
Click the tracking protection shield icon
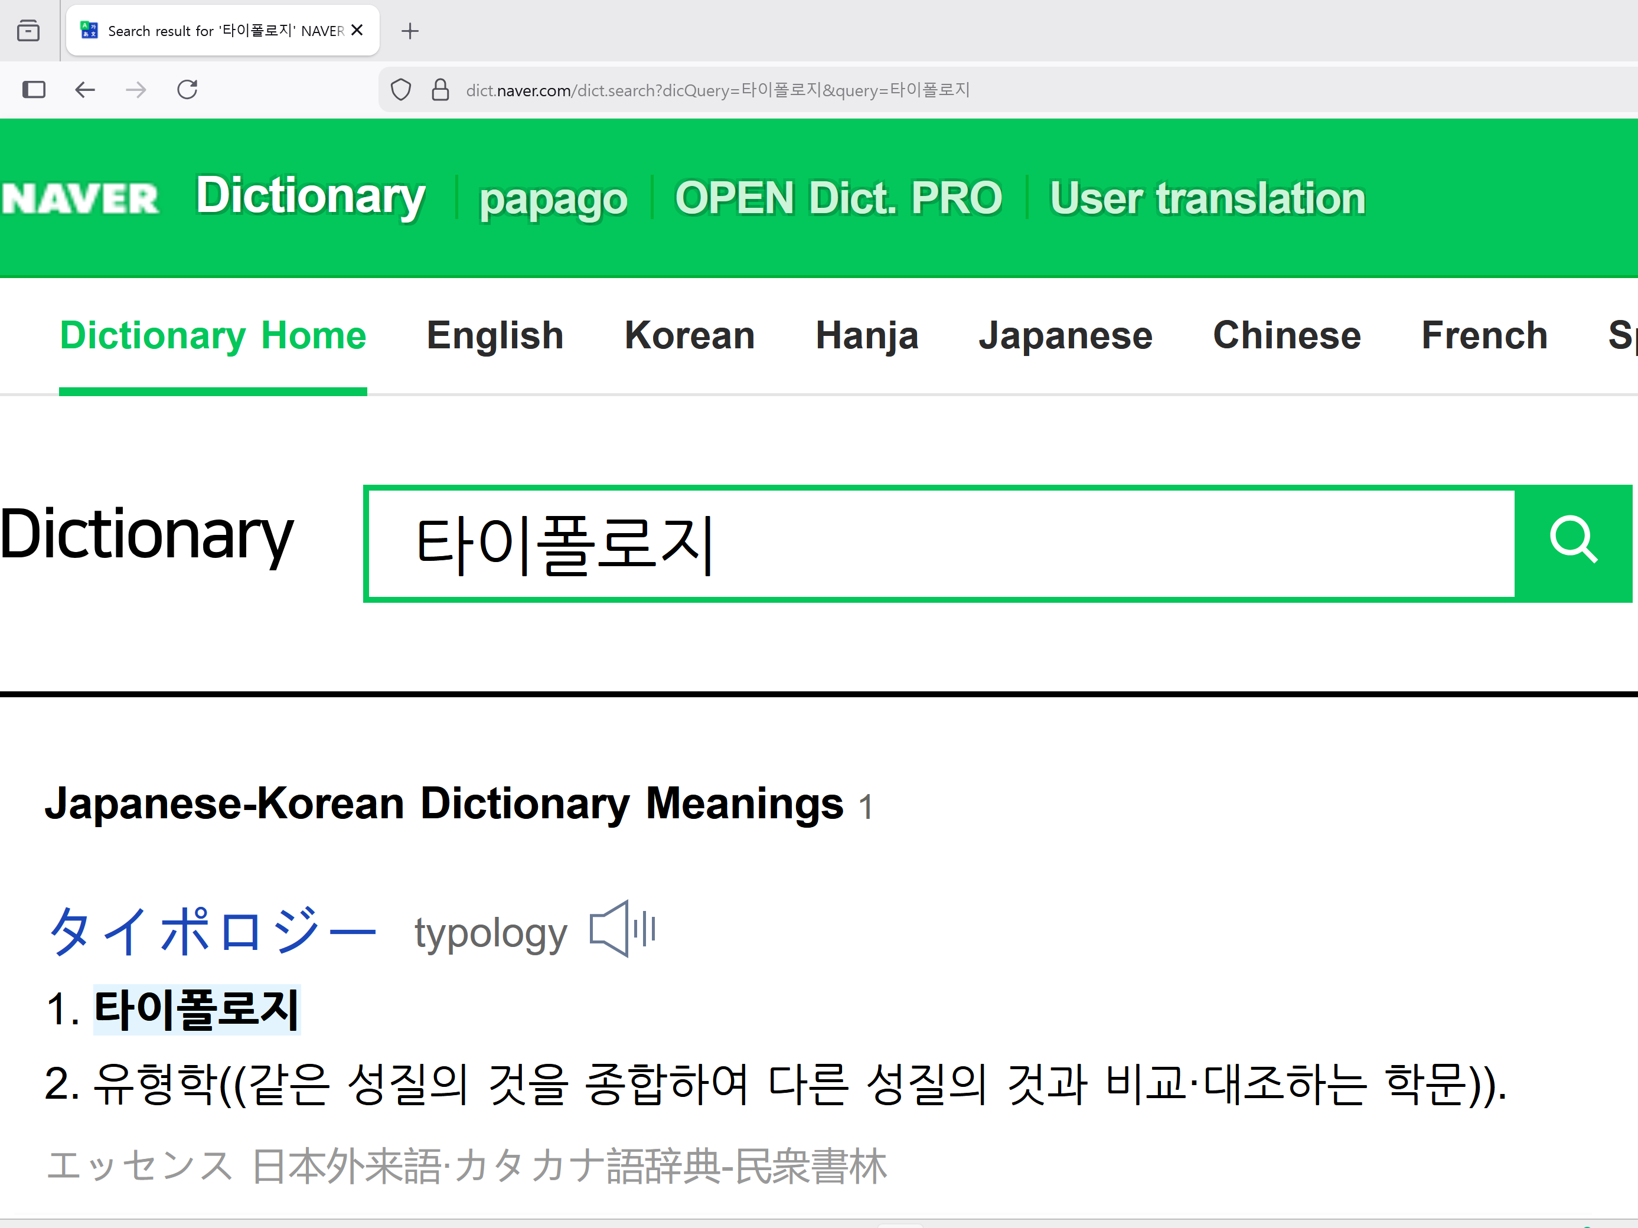[x=400, y=90]
